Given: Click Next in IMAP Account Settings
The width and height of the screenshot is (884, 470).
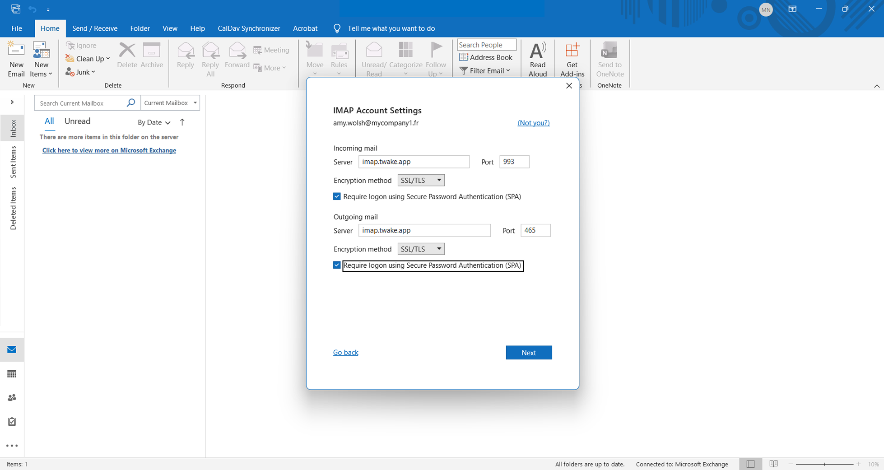Looking at the screenshot, I should coord(529,353).
